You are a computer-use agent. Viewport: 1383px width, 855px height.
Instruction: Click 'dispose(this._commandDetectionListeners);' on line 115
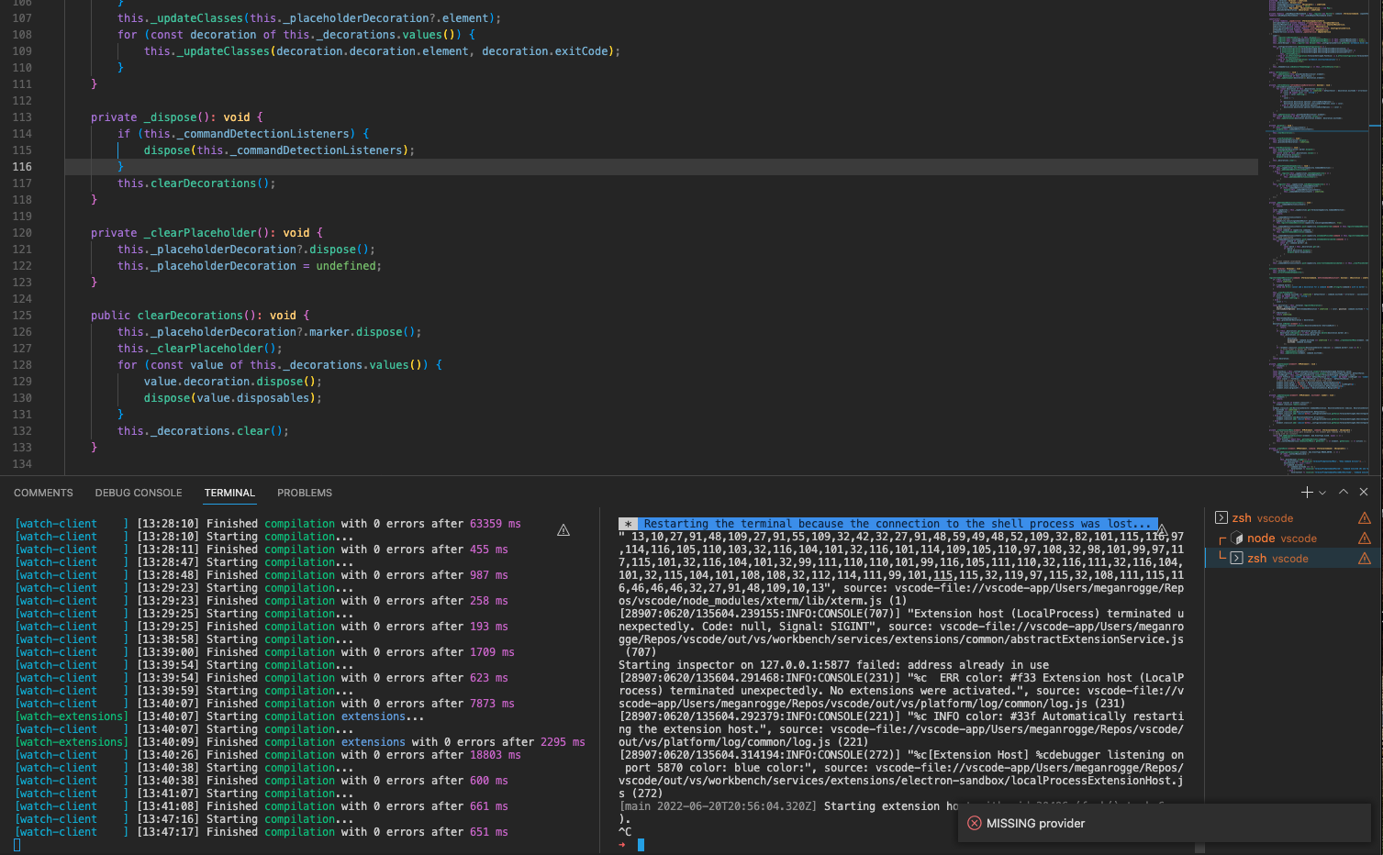pos(279,150)
